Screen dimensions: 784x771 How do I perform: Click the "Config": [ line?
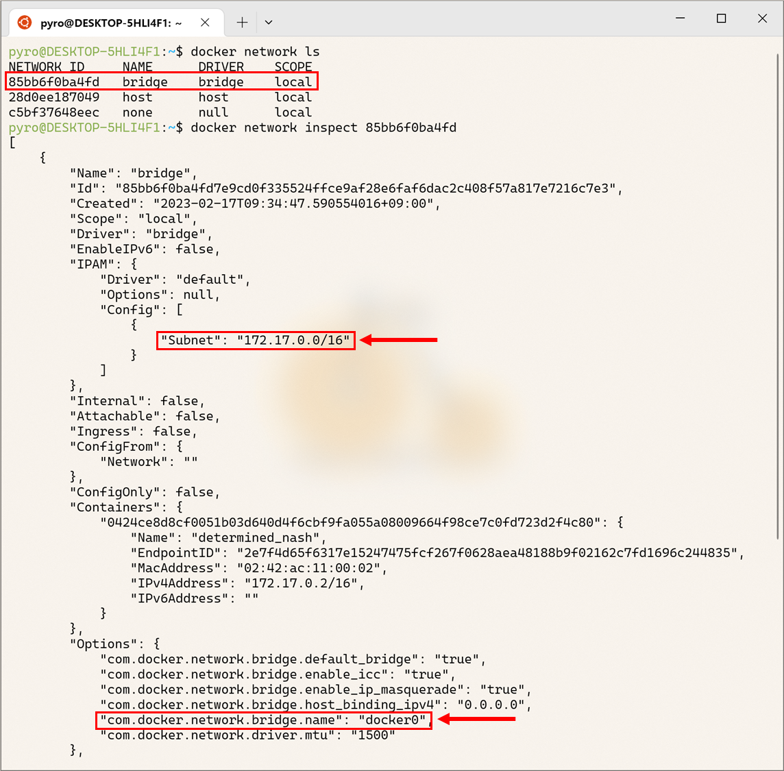[141, 310]
